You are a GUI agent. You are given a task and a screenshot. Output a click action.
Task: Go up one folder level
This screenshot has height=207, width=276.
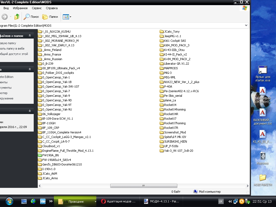[17, 17]
